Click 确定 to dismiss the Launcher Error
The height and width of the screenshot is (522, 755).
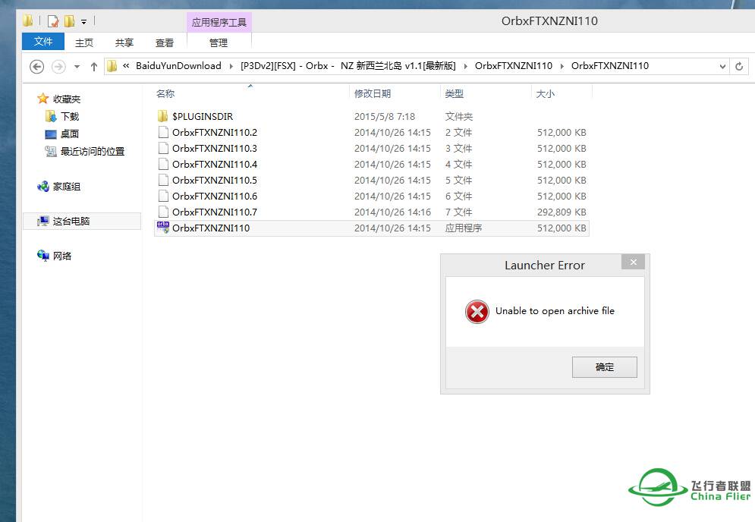click(604, 367)
